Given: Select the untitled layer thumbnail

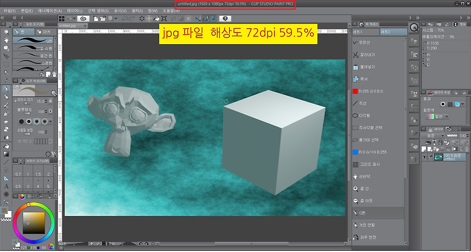Looking at the screenshot, I should (439, 157).
